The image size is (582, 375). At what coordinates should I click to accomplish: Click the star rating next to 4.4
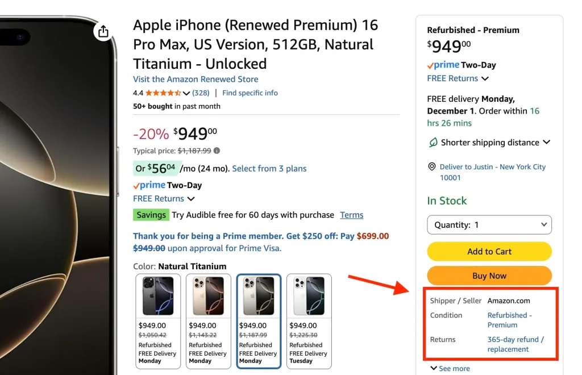click(165, 93)
